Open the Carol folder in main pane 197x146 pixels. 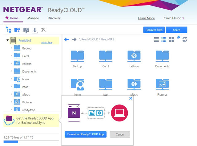pyautogui.click(x=106, y=57)
